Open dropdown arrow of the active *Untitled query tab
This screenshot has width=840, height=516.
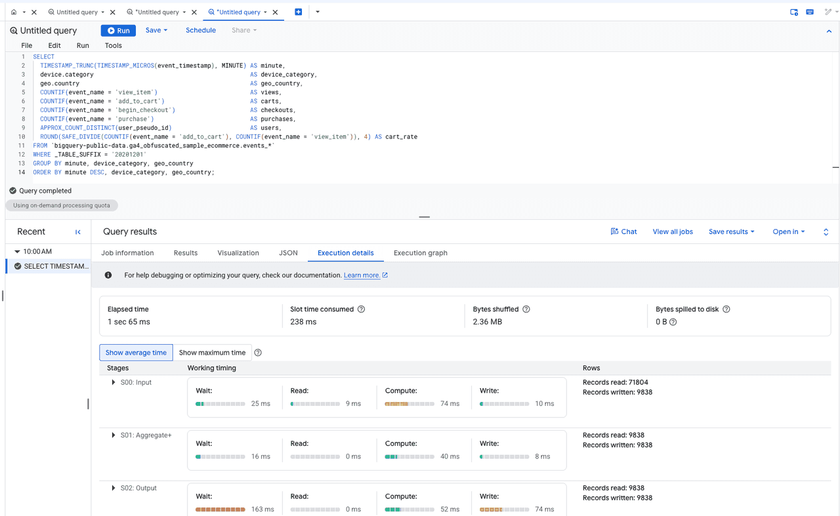[x=265, y=12]
